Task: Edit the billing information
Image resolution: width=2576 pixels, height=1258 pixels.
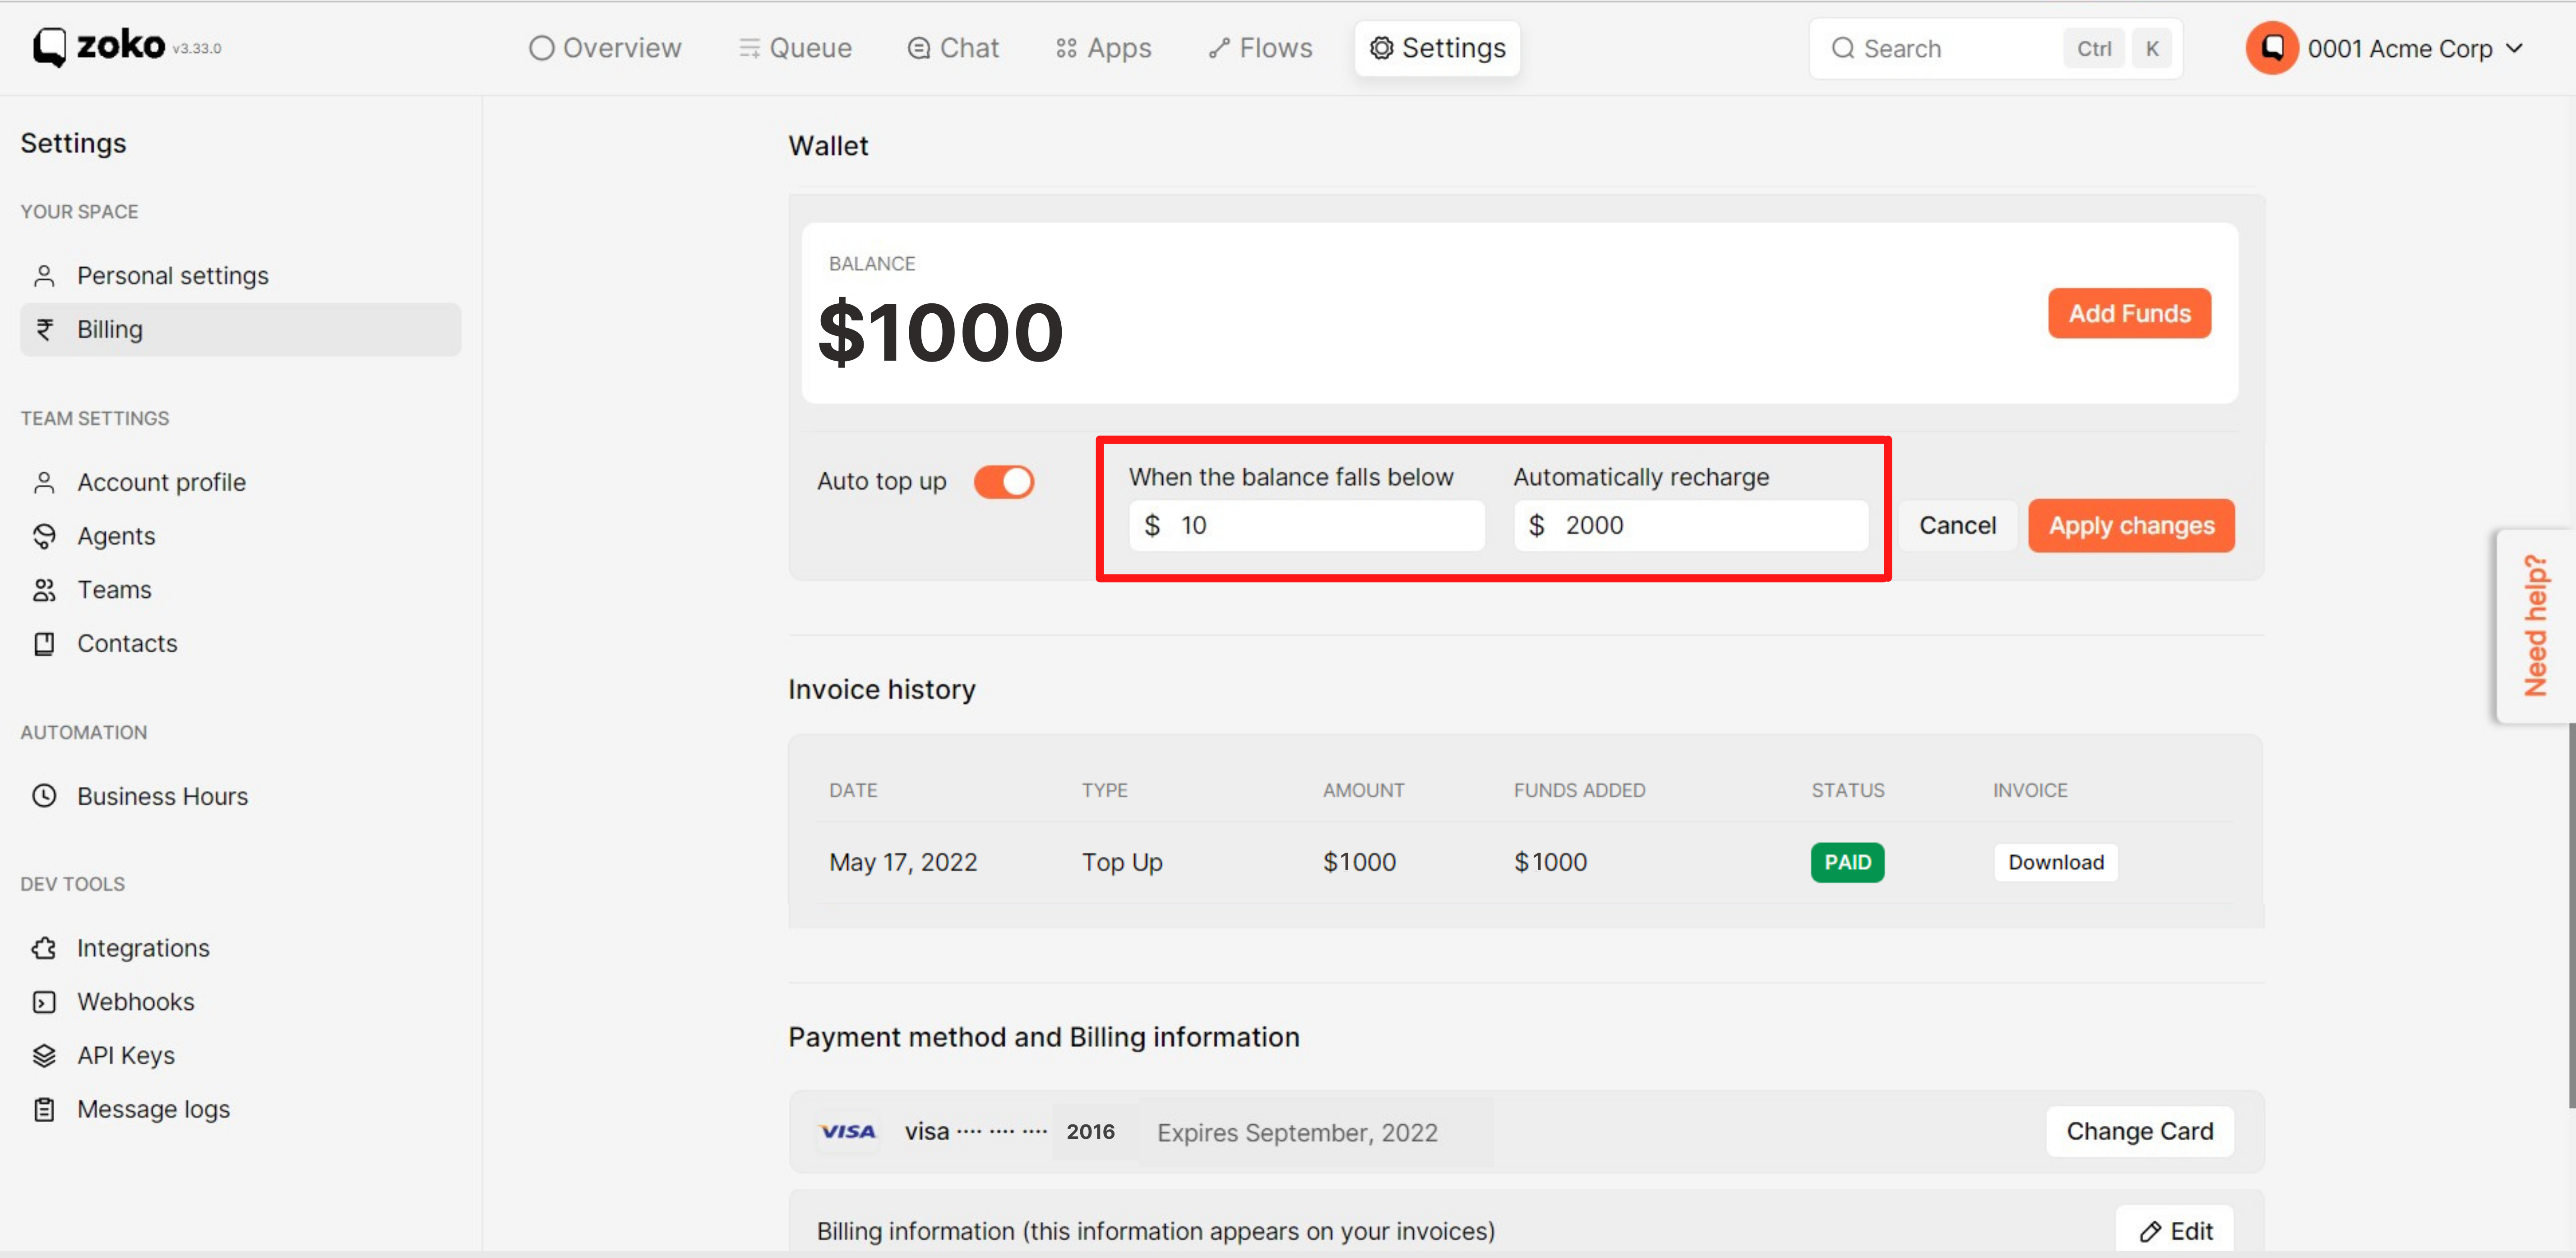Action: [2175, 1231]
